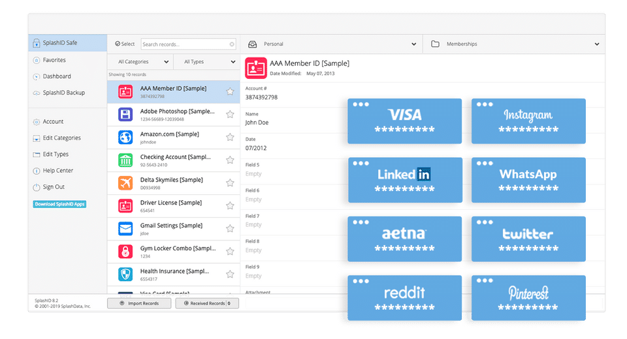Click the Delta Skymiles airplane icon

(x=125, y=183)
